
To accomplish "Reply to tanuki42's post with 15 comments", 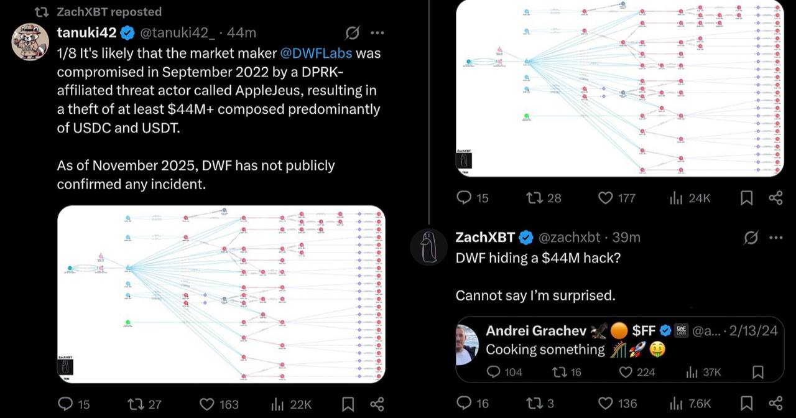I will pos(65,404).
